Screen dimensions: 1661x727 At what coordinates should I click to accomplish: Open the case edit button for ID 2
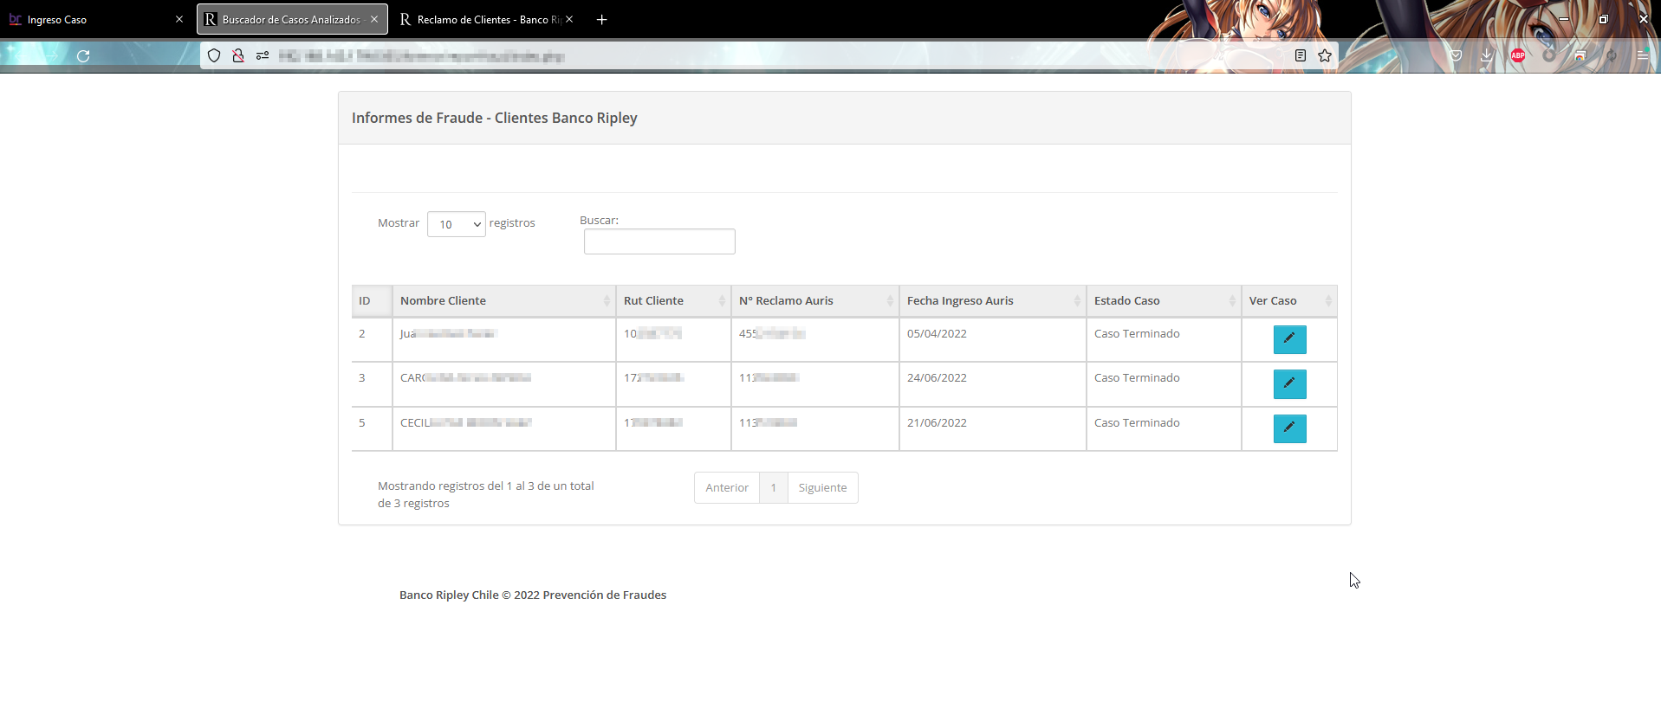pyautogui.click(x=1289, y=339)
